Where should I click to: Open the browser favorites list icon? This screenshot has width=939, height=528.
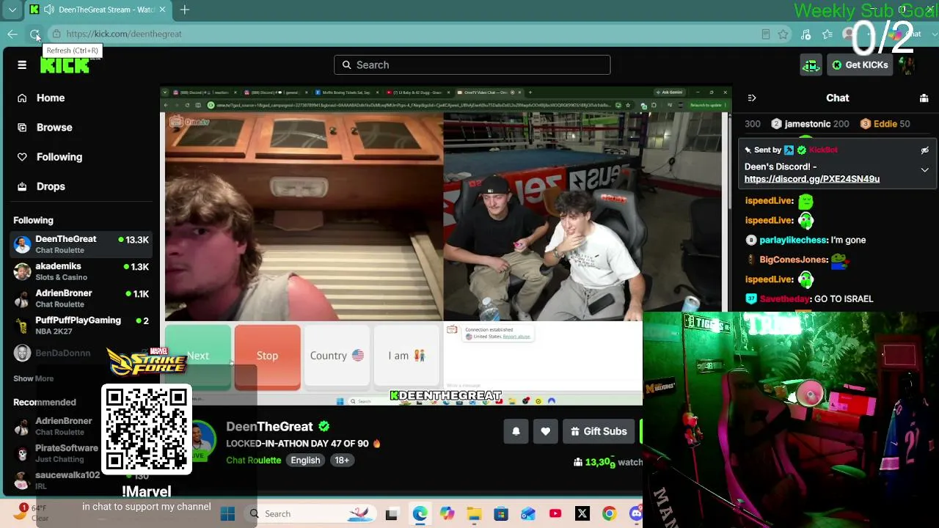[x=827, y=34]
